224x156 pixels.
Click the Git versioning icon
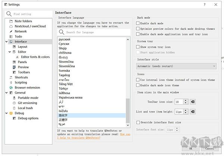pos(14,103)
